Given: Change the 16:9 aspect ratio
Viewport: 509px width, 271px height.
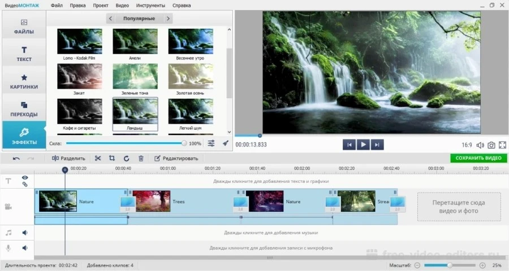Looking at the screenshot, I should (x=467, y=145).
